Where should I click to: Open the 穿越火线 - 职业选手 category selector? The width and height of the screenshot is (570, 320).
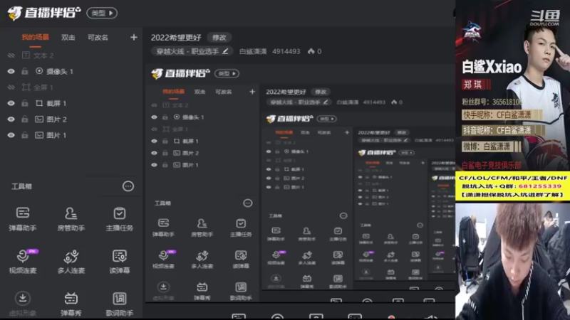tap(192, 51)
